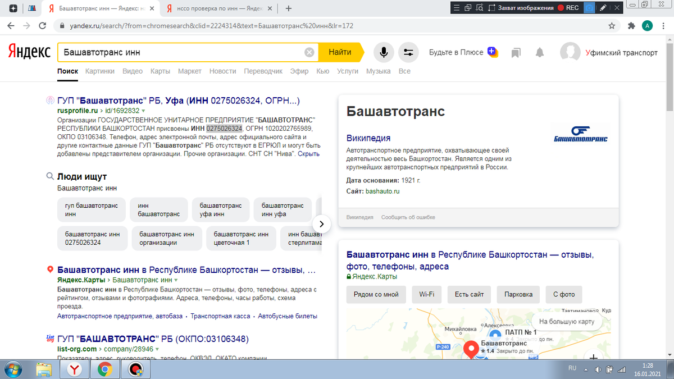Select 'башавтотранс инн 0275026324' suggestion

(93, 239)
